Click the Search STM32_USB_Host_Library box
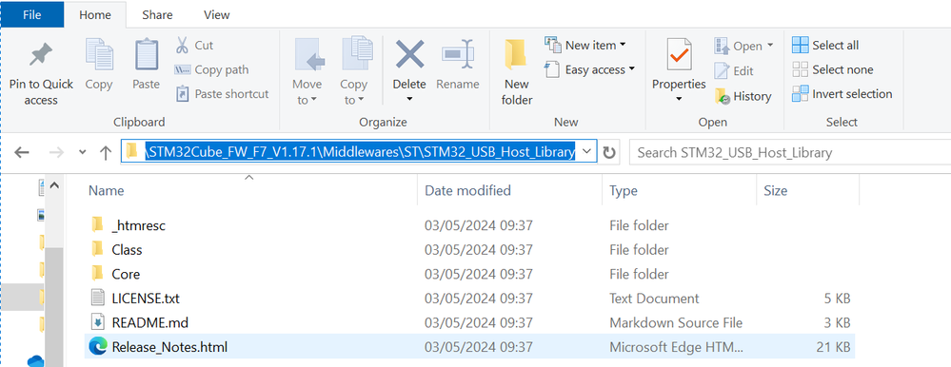 coord(790,153)
